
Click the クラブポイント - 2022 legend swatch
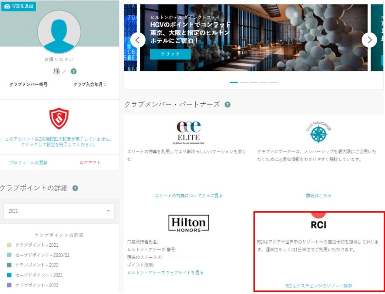tap(9, 265)
